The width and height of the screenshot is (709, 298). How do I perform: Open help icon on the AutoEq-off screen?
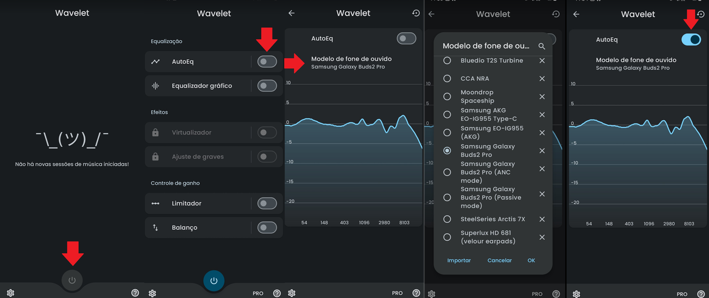click(x=416, y=293)
